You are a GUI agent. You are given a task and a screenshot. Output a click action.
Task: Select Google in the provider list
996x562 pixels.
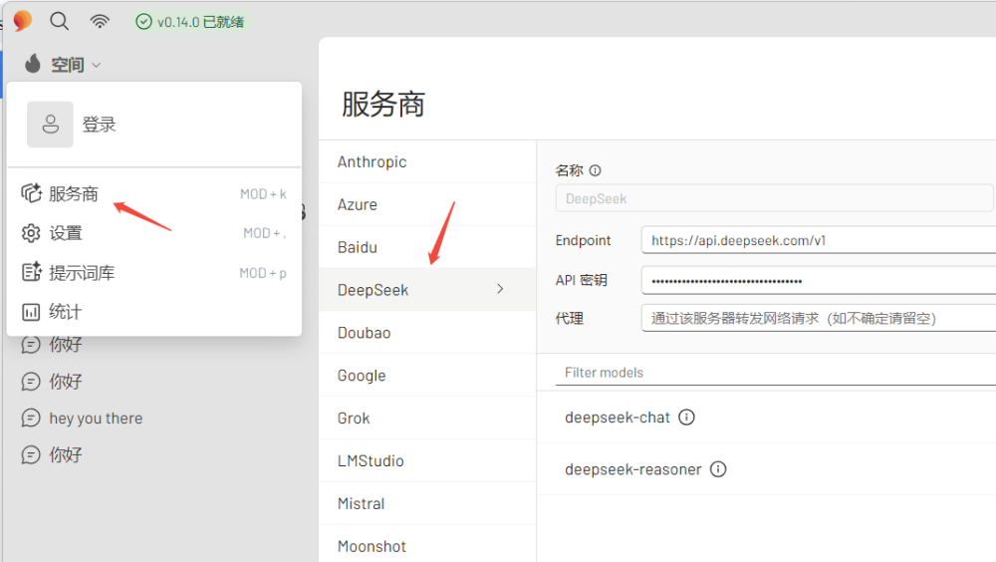[x=362, y=376]
